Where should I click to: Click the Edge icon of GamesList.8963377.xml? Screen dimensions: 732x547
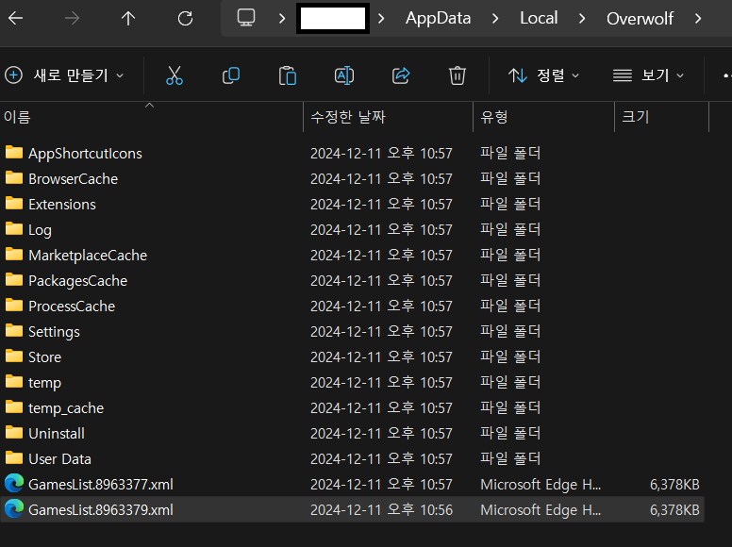(x=14, y=483)
